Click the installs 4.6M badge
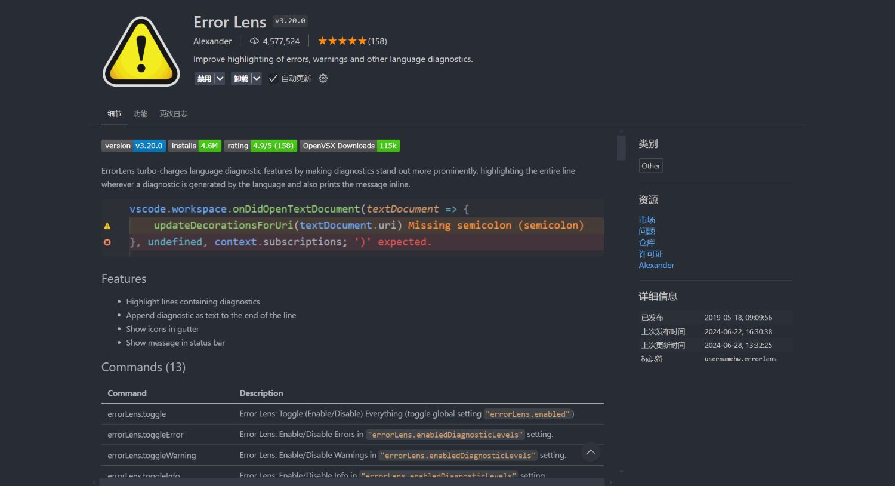This screenshot has width=895, height=486. coord(195,146)
